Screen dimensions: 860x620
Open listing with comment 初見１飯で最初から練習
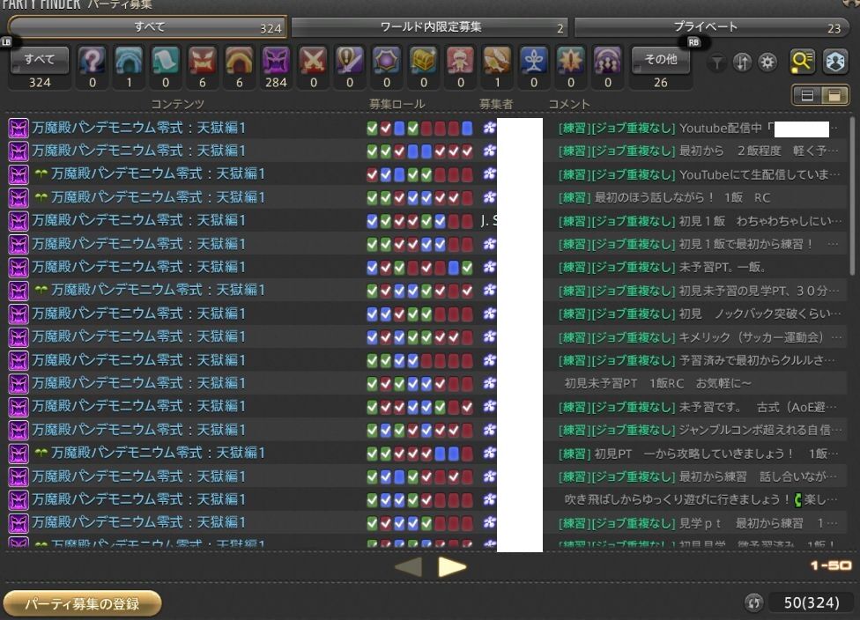click(x=426, y=244)
